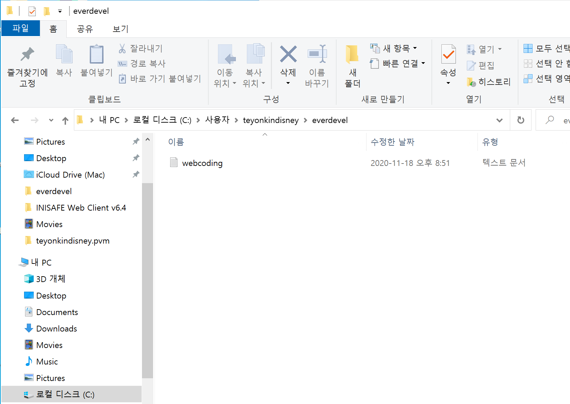Click the title bar new folder icon
The height and width of the screenshot is (404, 570).
pos(47,11)
